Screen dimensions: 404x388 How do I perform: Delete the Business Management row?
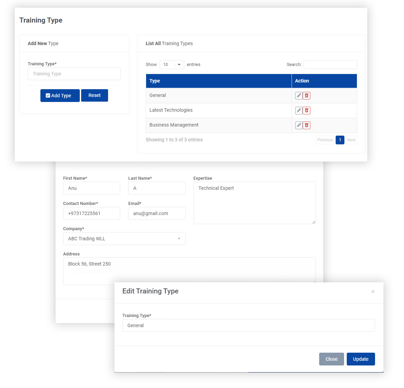coord(306,125)
